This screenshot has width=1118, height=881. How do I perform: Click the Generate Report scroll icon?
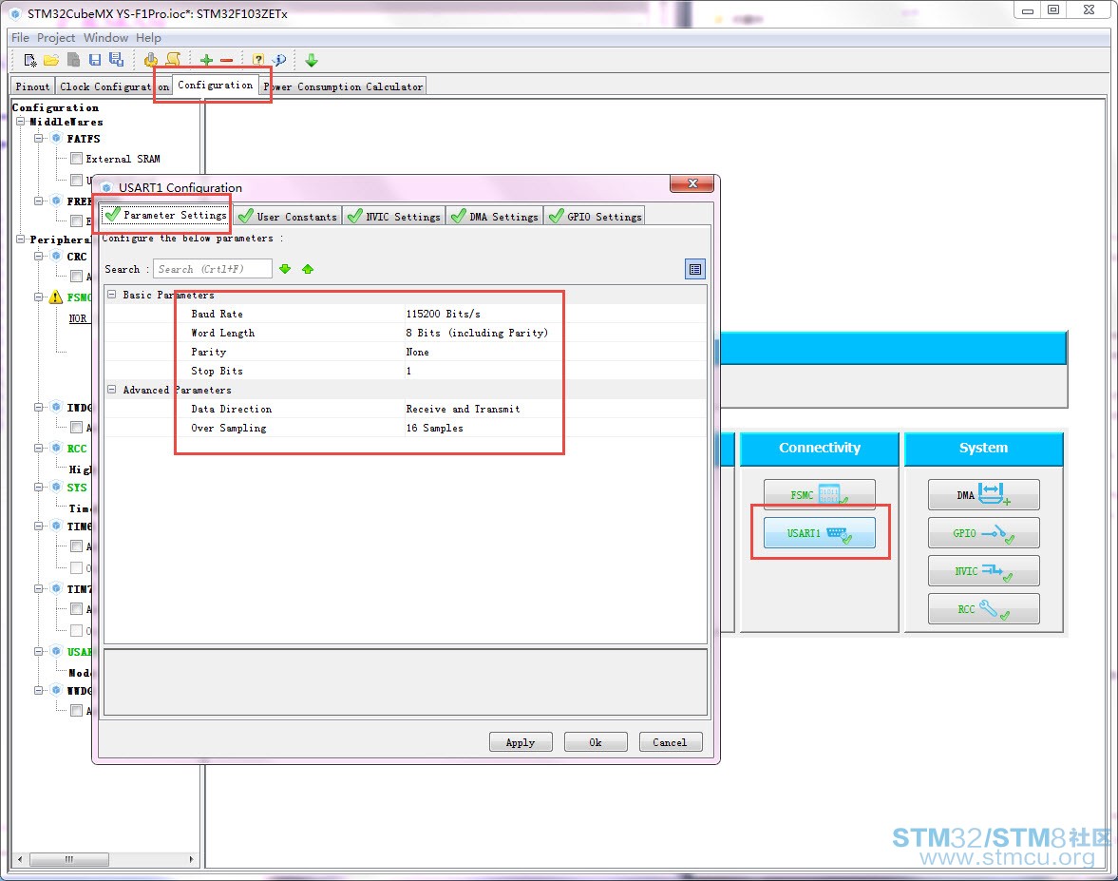click(x=173, y=60)
